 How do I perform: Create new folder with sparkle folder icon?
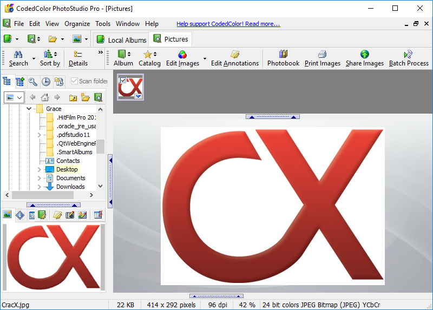click(x=86, y=97)
